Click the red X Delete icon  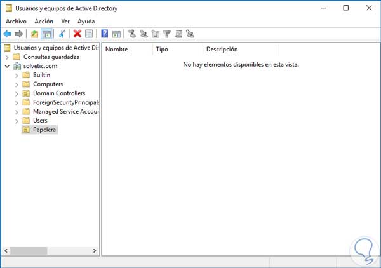tap(77, 34)
